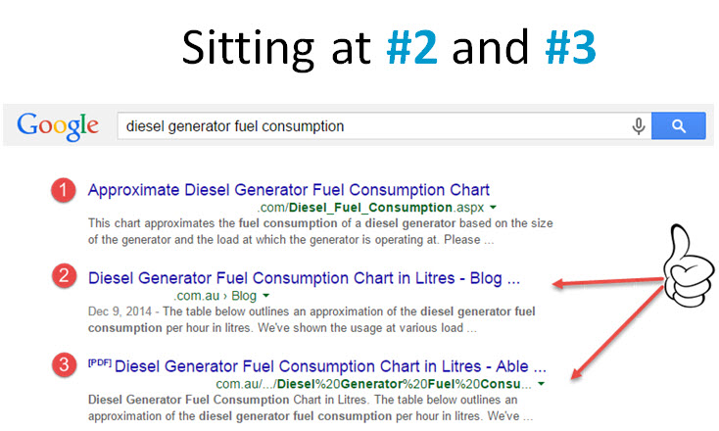Click the diesel generator fuel consumption search box
The width and height of the screenshot is (719, 431).
click(x=372, y=126)
